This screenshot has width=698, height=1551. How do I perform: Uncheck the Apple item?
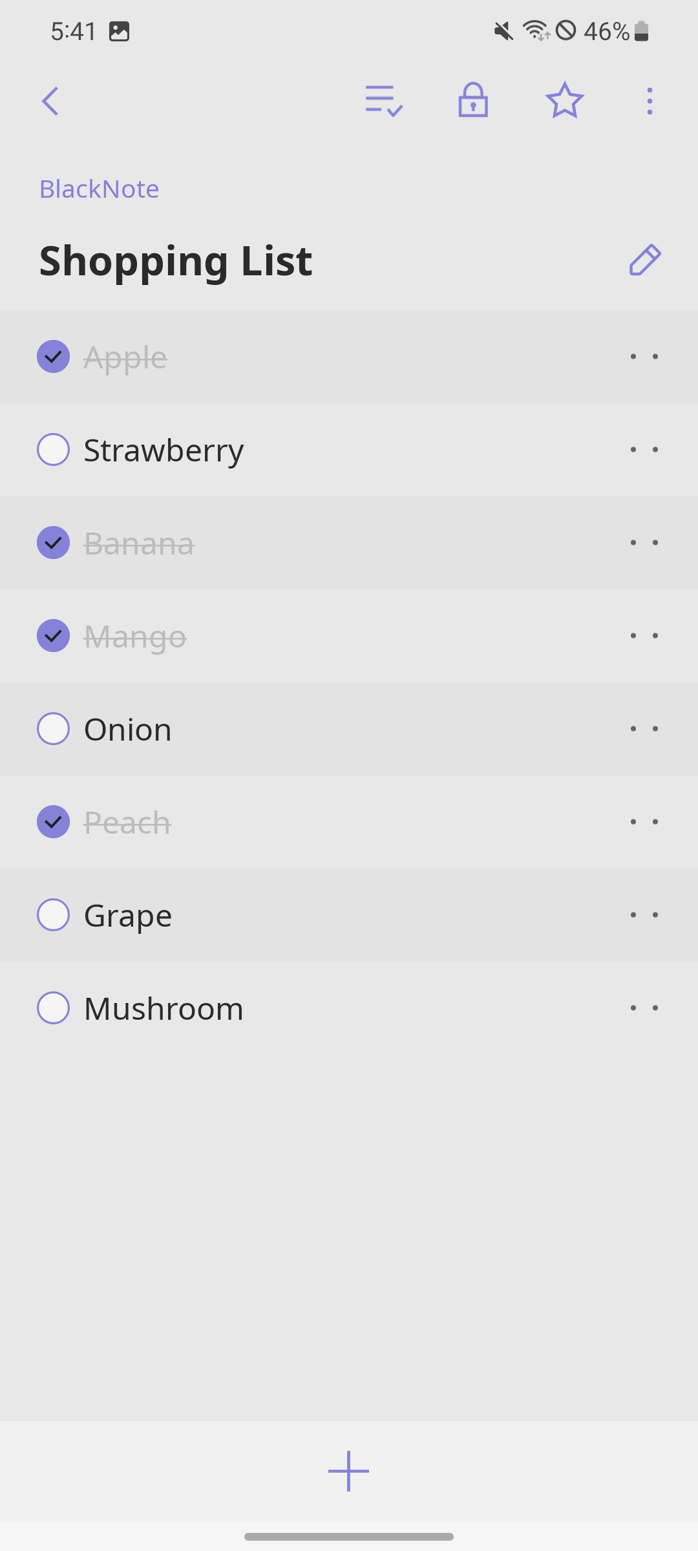(x=54, y=357)
